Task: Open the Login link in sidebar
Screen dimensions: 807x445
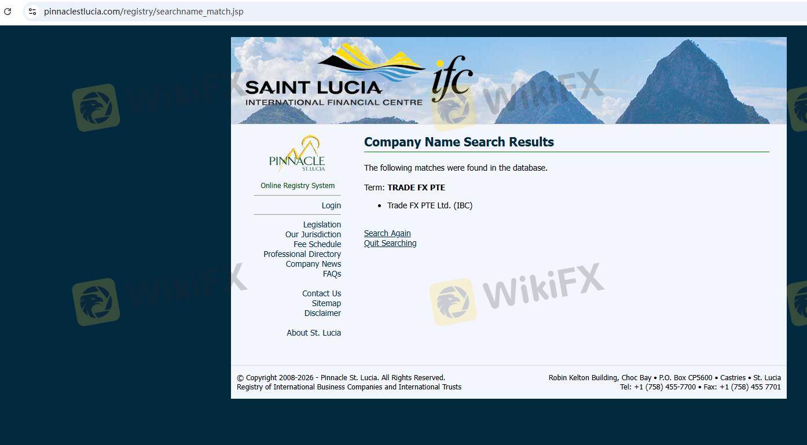Action: (x=331, y=205)
